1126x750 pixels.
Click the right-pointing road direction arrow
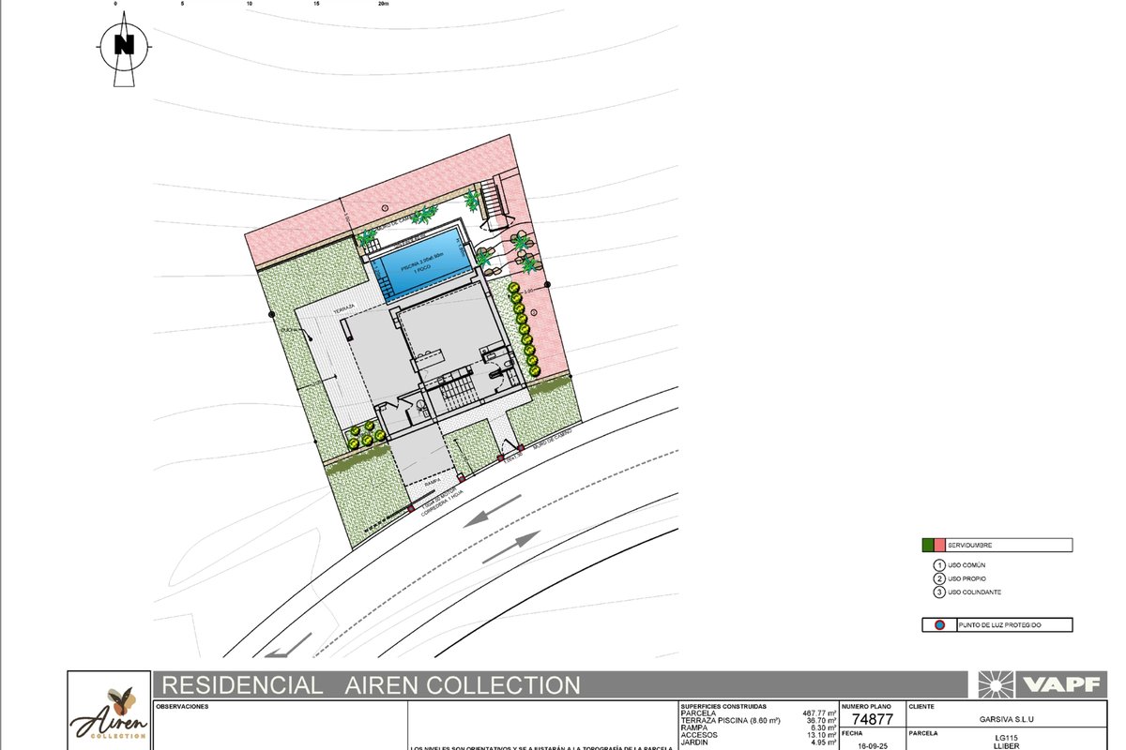[x=511, y=547]
